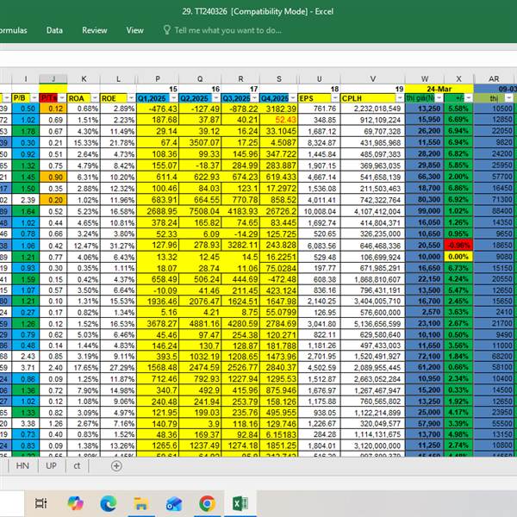Viewport: 517px width, 517px height.
Task: Open the P/Ts column filter dropdown
Action: click(62, 98)
